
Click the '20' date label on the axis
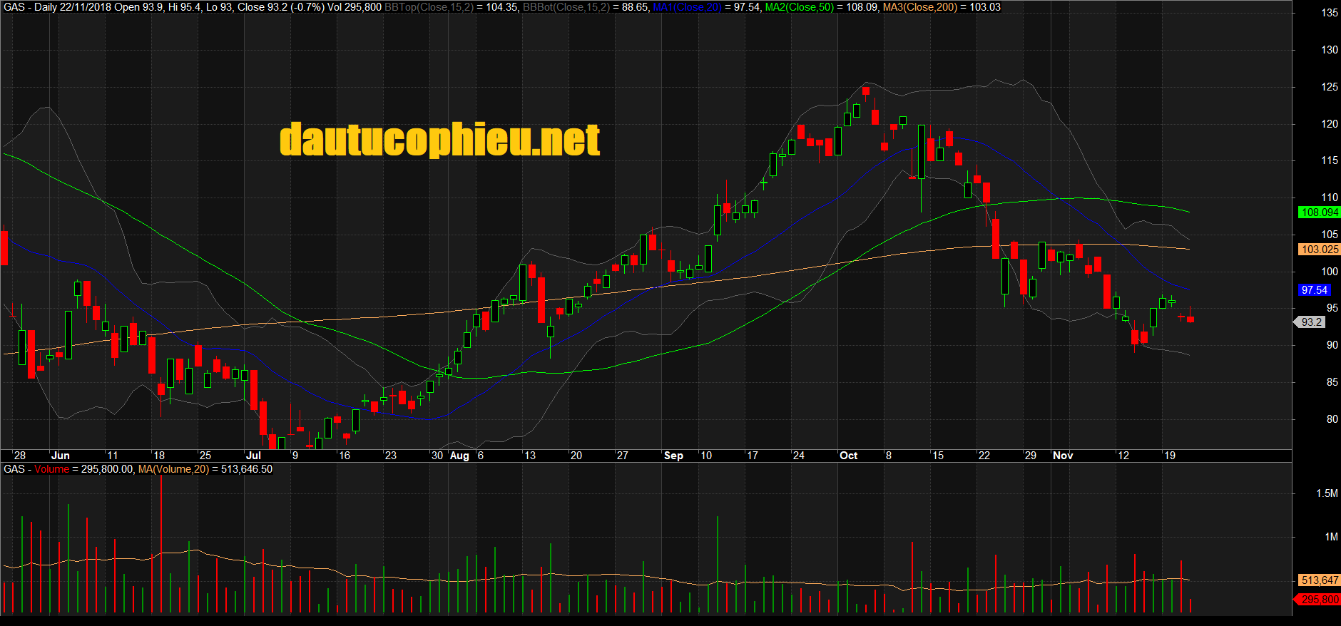(x=576, y=456)
